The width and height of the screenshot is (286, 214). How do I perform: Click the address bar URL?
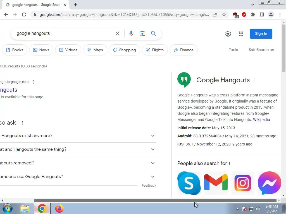tap(124, 15)
